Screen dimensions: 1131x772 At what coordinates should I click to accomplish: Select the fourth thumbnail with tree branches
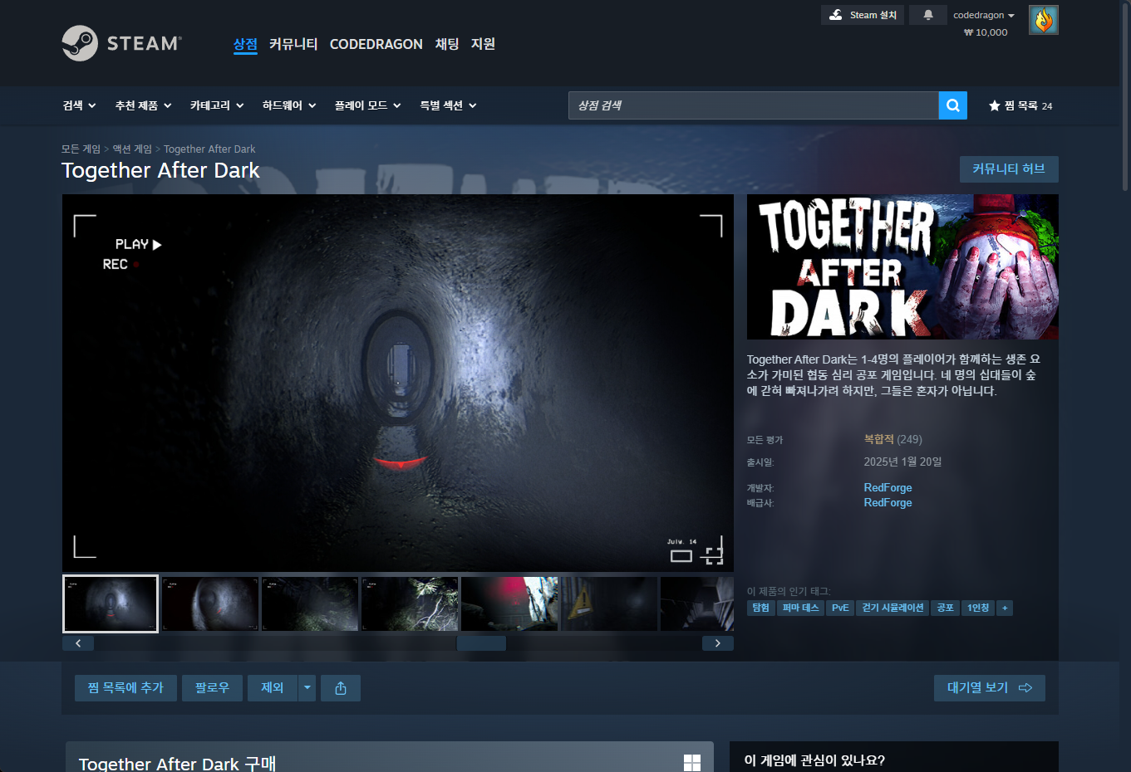coord(410,604)
